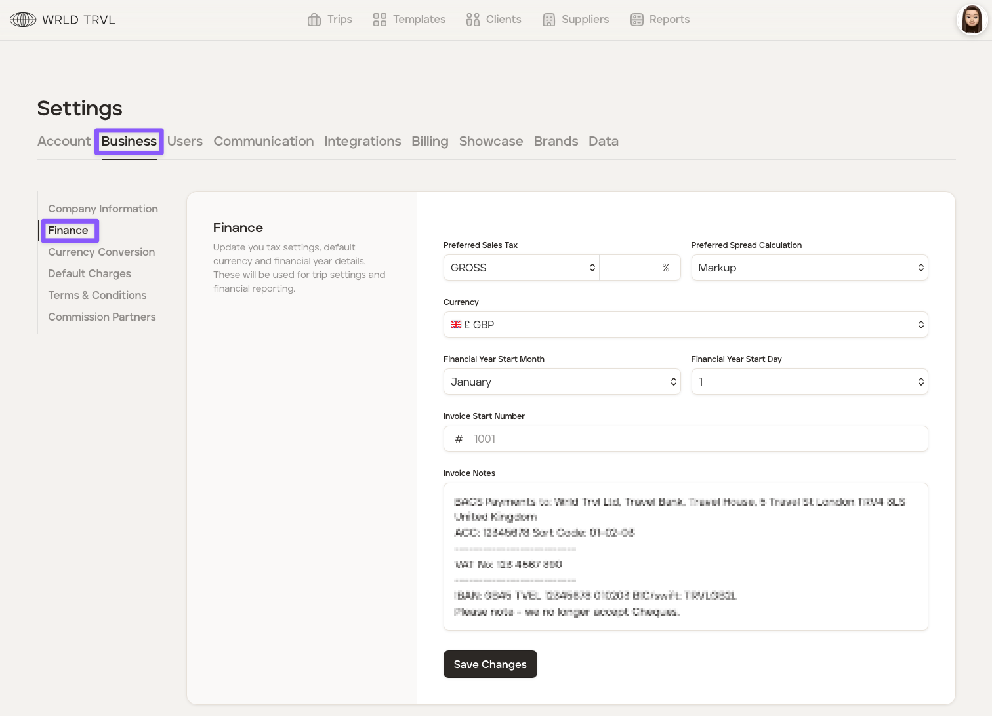Click the Save Changes button

coord(490,664)
